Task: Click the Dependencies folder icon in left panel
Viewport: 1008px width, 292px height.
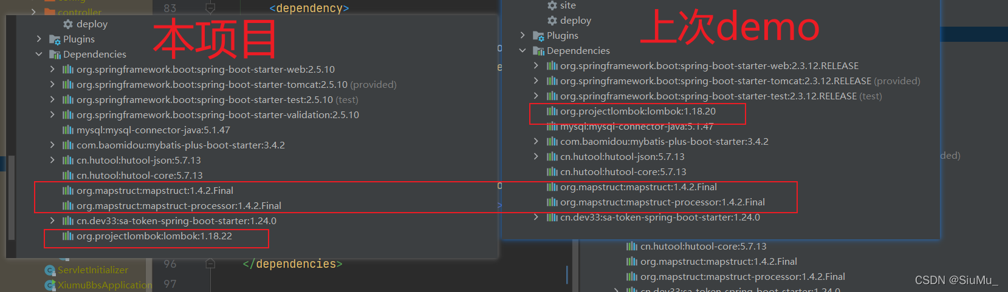Action: pyautogui.click(x=55, y=55)
